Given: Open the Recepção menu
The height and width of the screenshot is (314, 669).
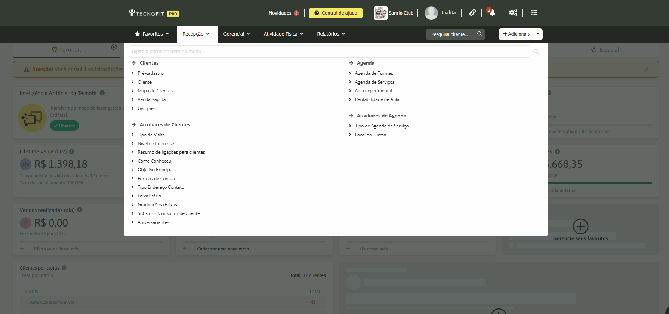Looking at the screenshot, I should [x=197, y=34].
